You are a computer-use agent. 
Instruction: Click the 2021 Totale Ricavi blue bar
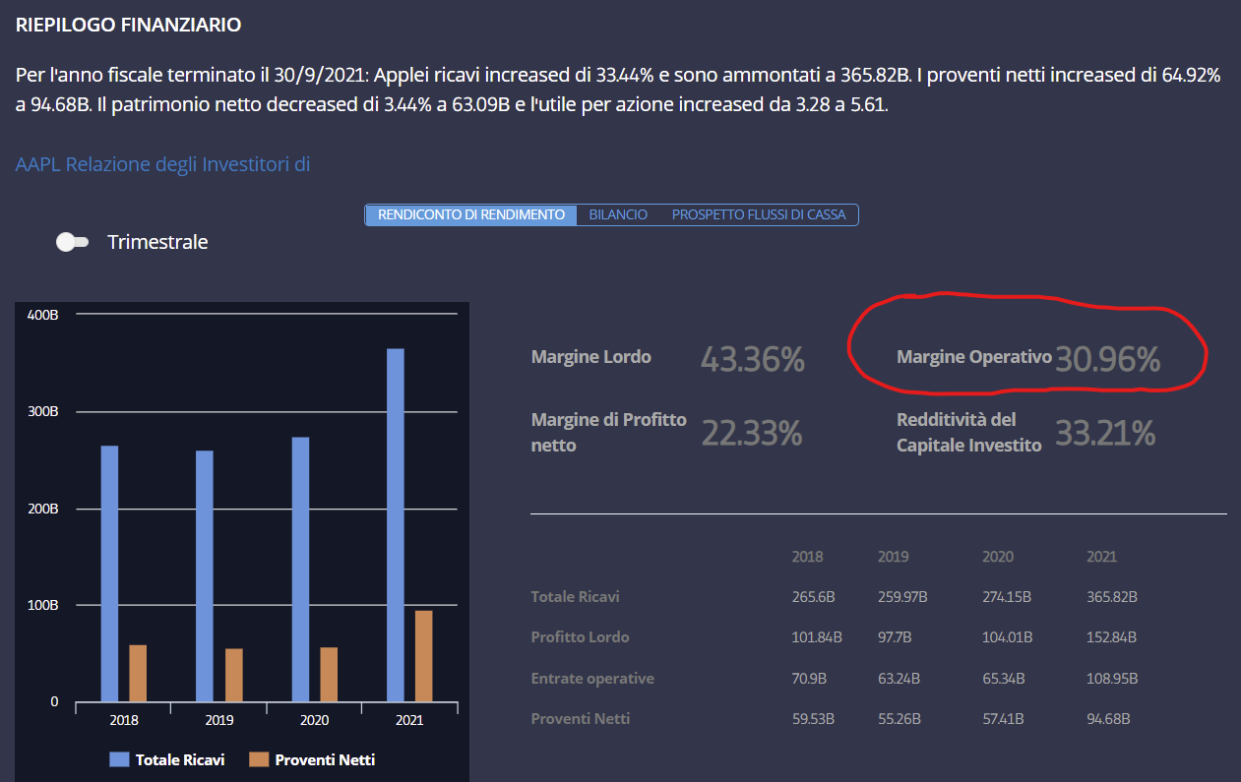(396, 525)
